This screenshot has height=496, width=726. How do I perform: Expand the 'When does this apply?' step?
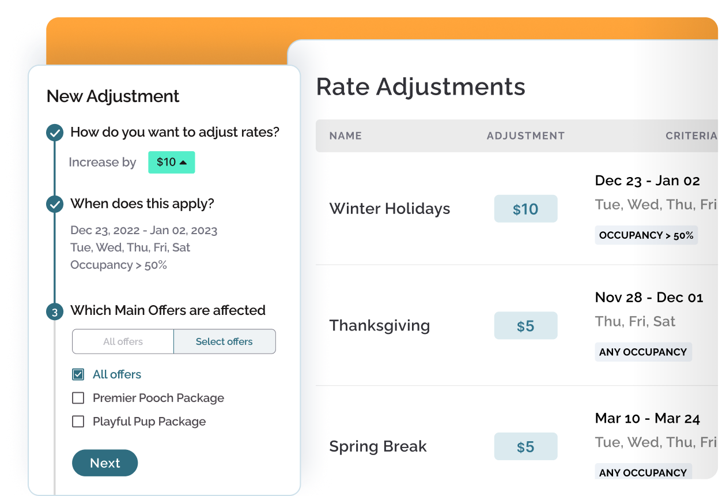click(x=142, y=204)
